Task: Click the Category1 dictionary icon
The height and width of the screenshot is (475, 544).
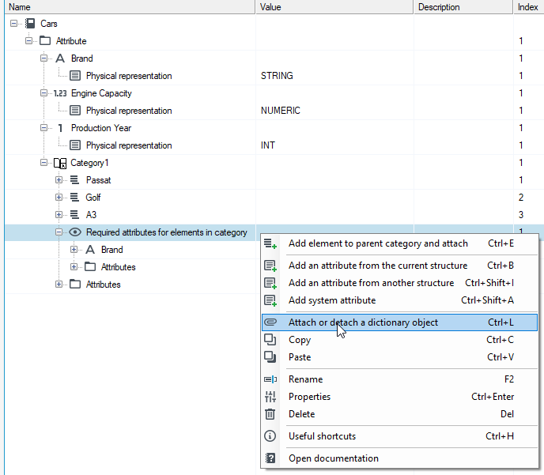Action: pos(60,163)
